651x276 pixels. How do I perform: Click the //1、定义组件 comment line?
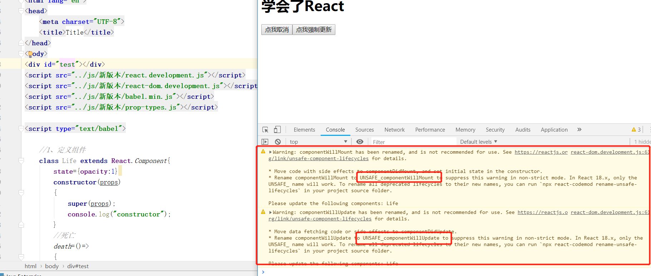(x=63, y=150)
